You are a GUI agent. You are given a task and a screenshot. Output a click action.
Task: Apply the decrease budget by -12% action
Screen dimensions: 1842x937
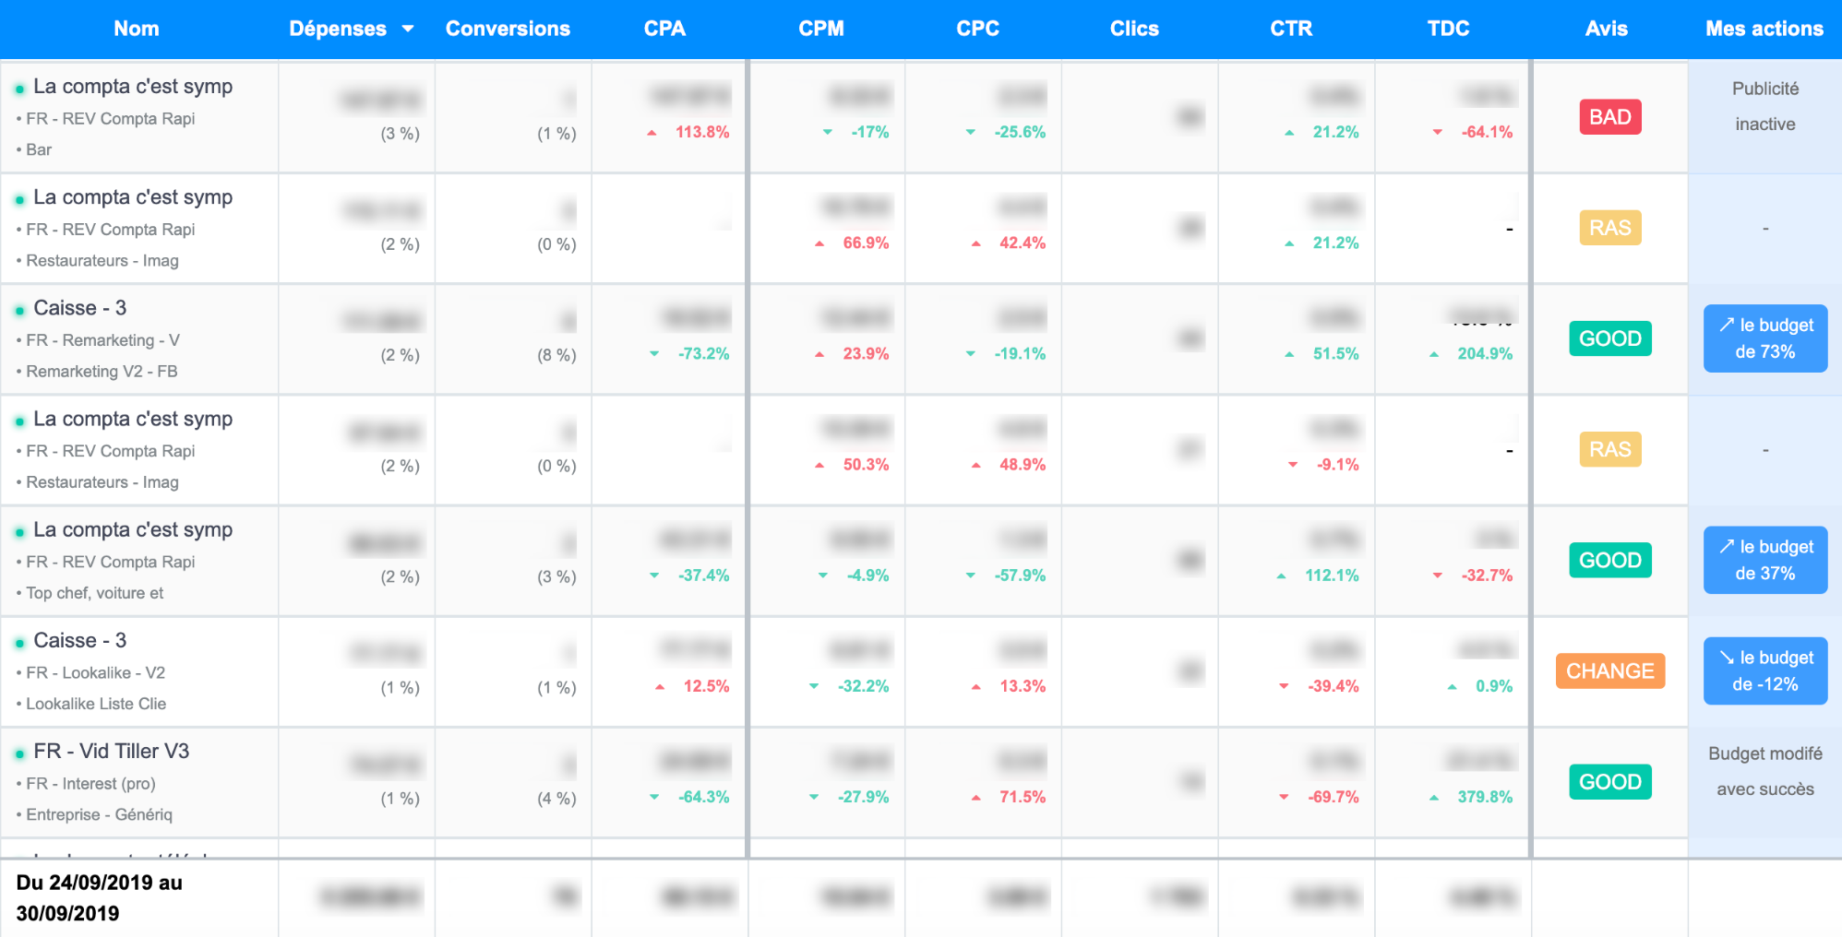point(1764,671)
